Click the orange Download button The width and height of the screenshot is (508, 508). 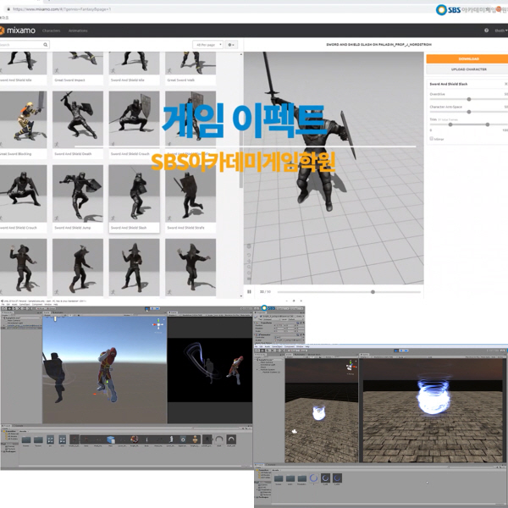point(467,59)
